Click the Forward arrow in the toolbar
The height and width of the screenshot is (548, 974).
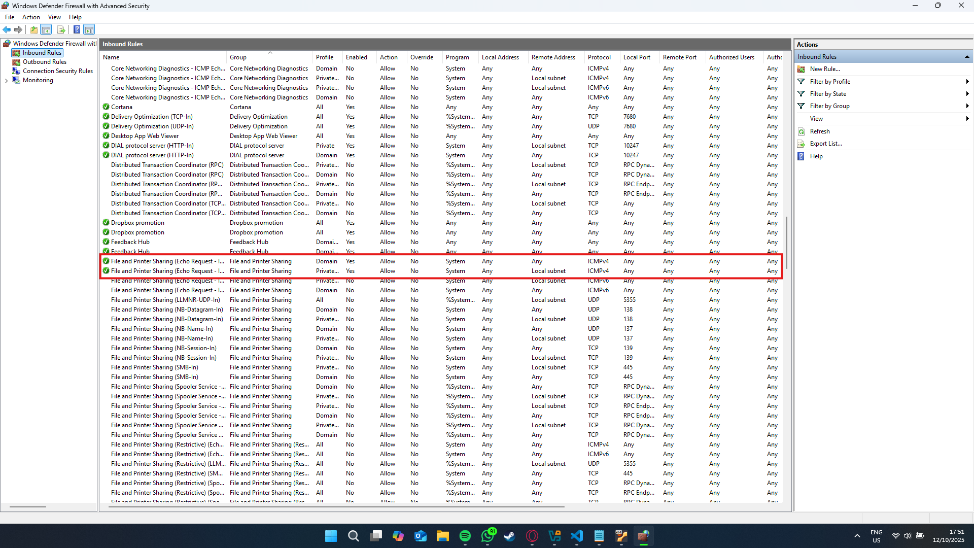point(18,29)
